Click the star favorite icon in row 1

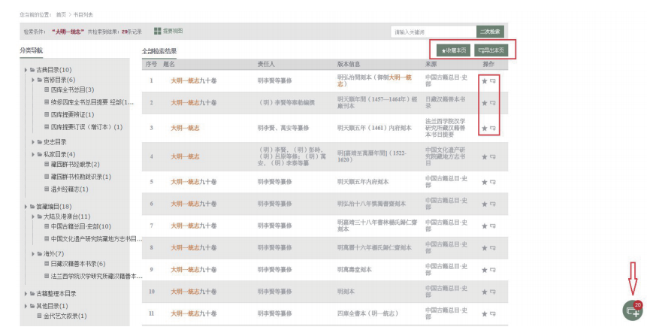(485, 80)
